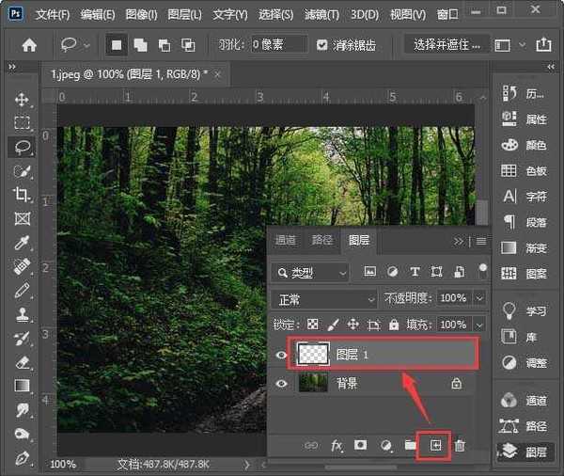Click the create new layer icon
564x476 pixels.
pyautogui.click(x=435, y=445)
